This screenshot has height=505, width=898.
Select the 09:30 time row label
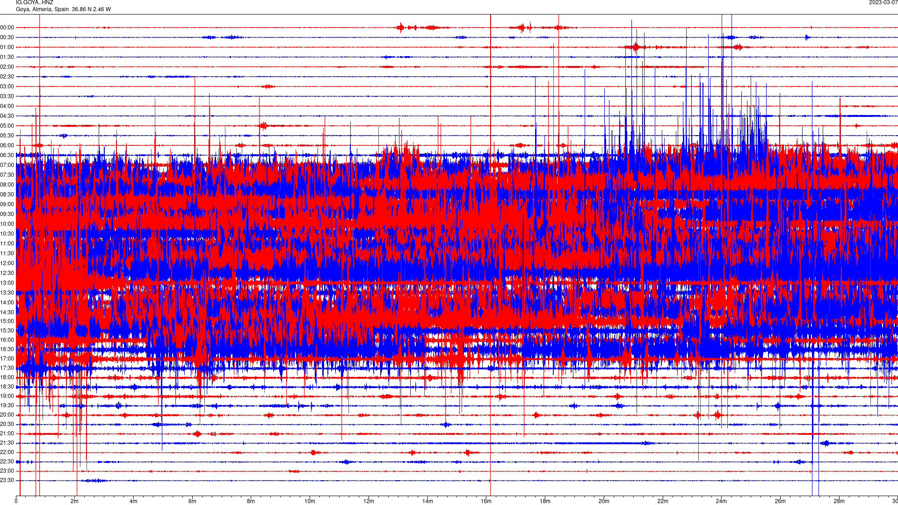(7, 214)
